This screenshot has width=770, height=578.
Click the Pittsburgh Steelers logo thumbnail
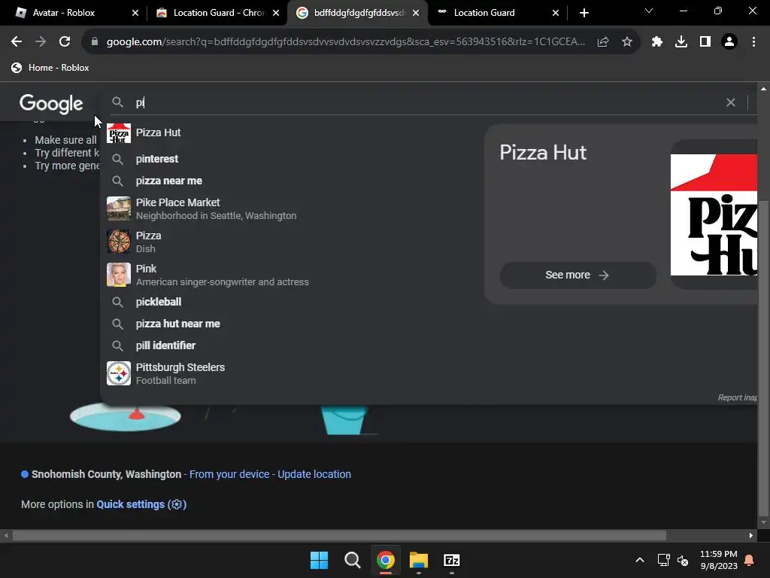pyautogui.click(x=119, y=373)
